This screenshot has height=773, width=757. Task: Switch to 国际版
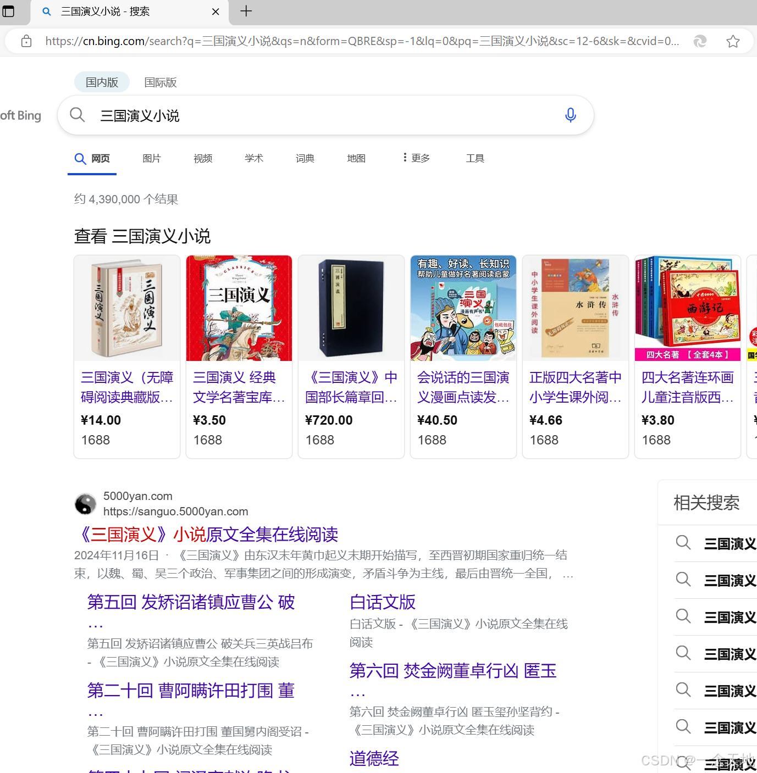(161, 82)
